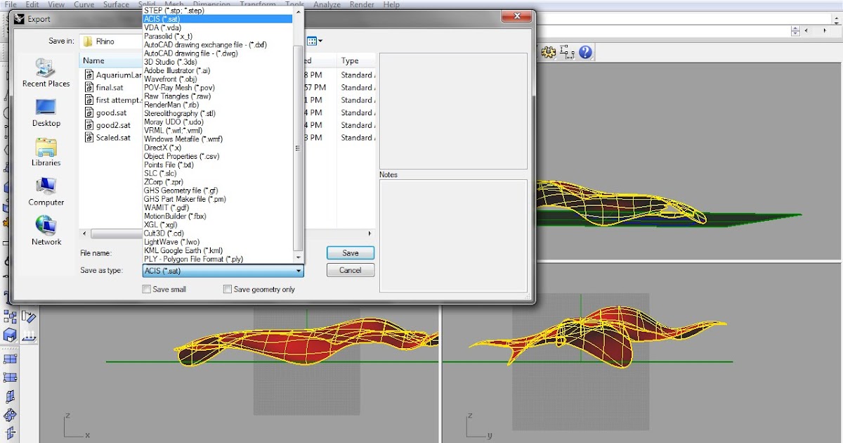Cancel the Export dialog
Image resolution: width=843 pixels, height=443 pixels.
[350, 269]
